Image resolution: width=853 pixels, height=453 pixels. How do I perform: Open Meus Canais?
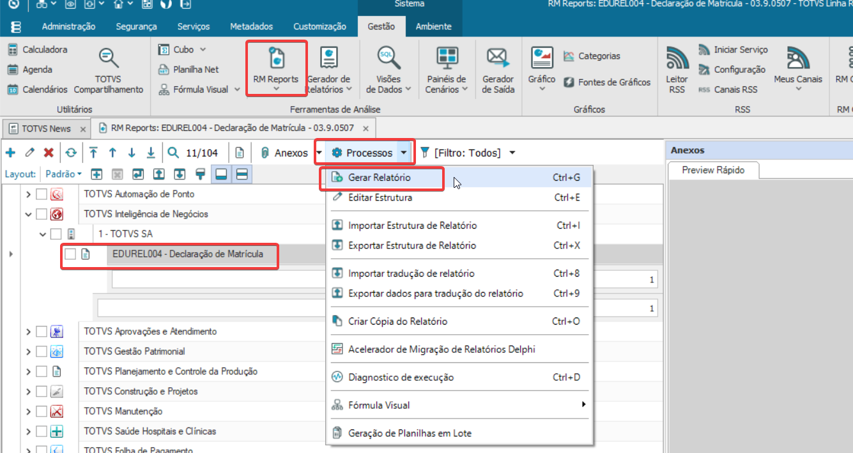(798, 69)
